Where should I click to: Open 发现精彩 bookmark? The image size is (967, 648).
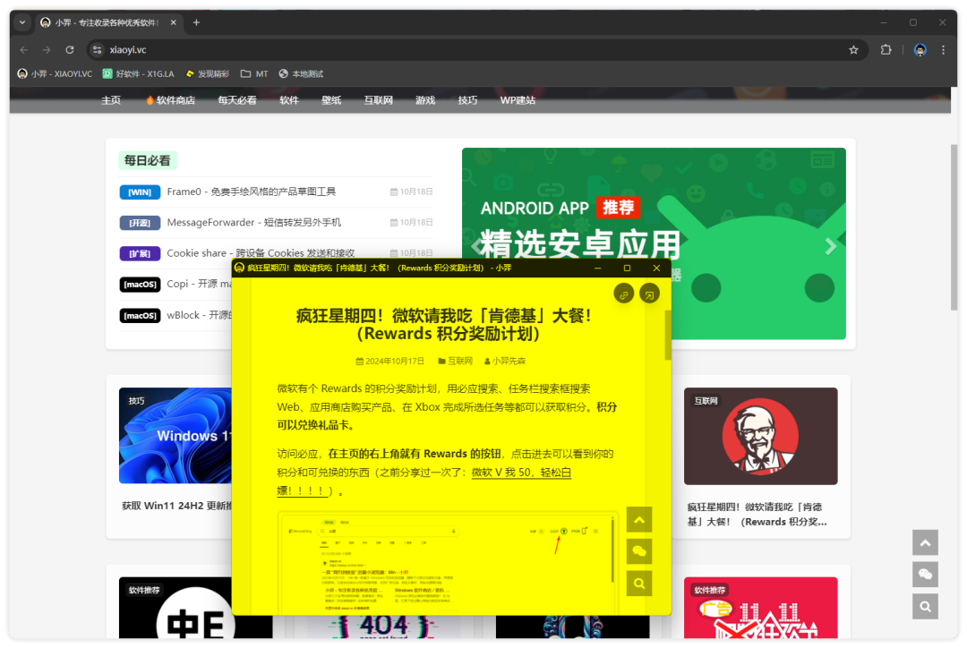[x=207, y=74]
